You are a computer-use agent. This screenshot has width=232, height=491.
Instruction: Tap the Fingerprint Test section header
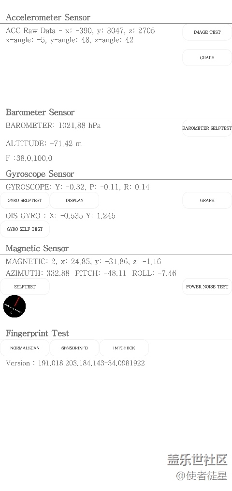[x=37, y=333]
